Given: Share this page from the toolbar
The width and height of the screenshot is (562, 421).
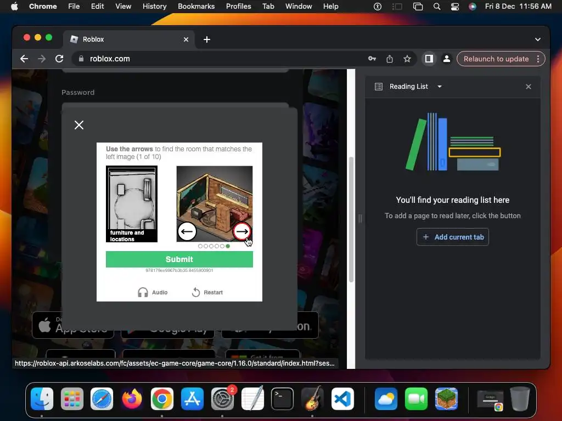Looking at the screenshot, I should point(390,59).
